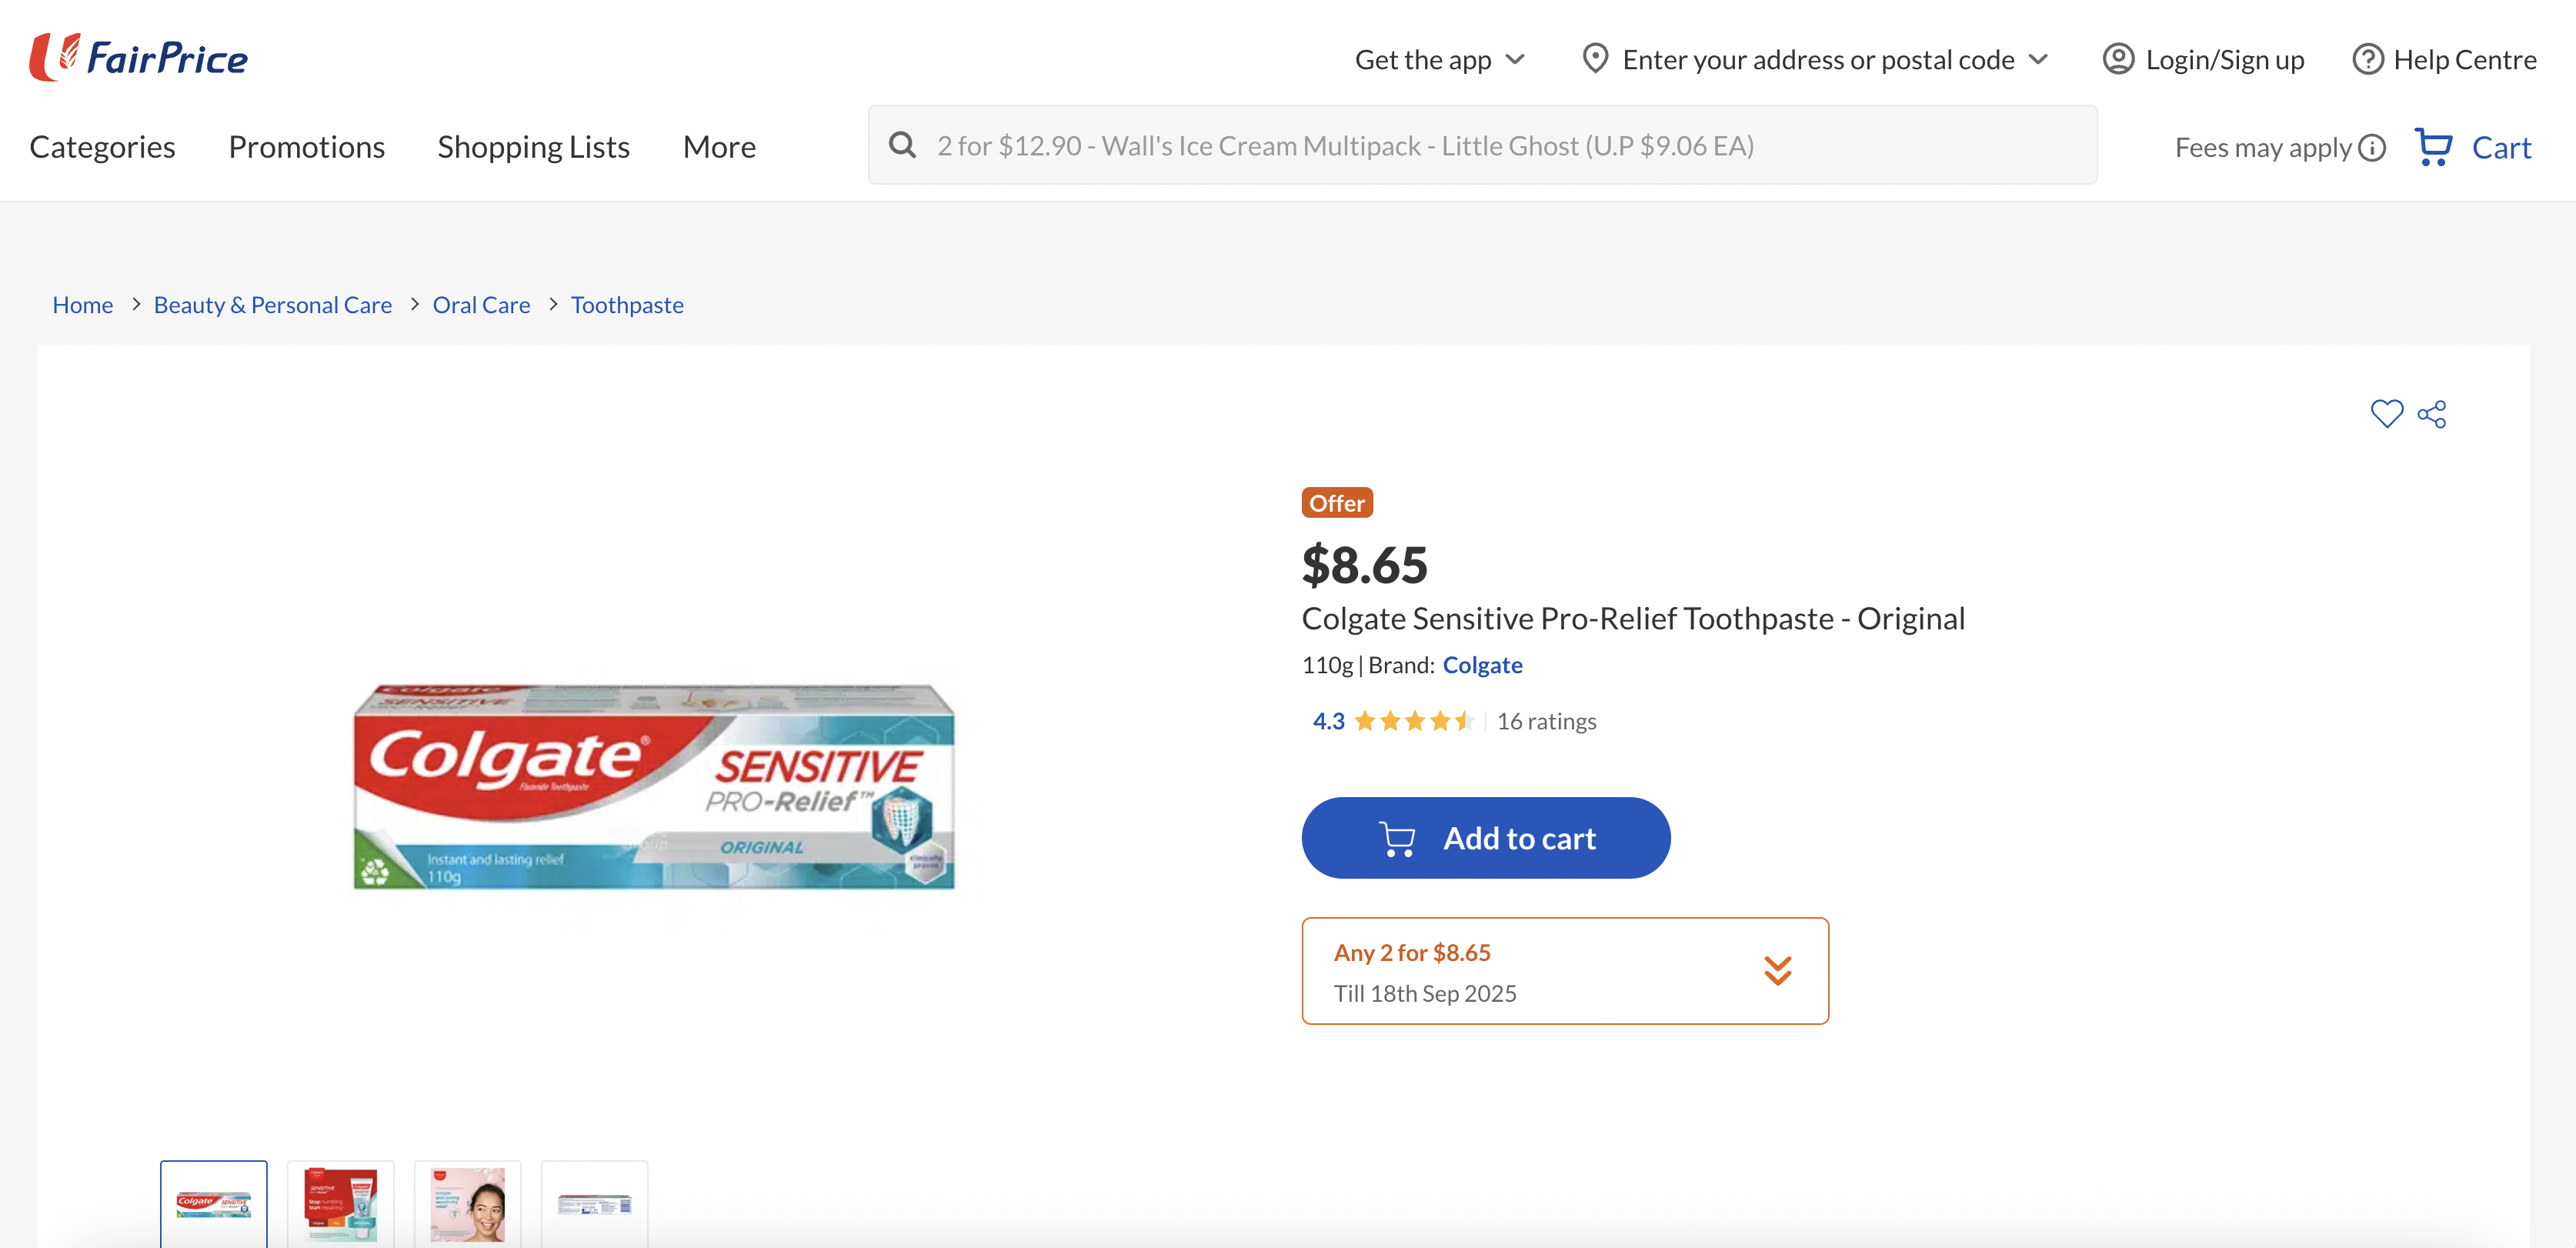Go to Promotions
This screenshot has height=1248, width=2576.
click(306, 147)
